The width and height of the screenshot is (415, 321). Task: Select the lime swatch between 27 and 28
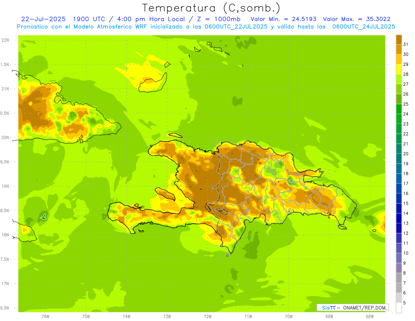[399, 79]
